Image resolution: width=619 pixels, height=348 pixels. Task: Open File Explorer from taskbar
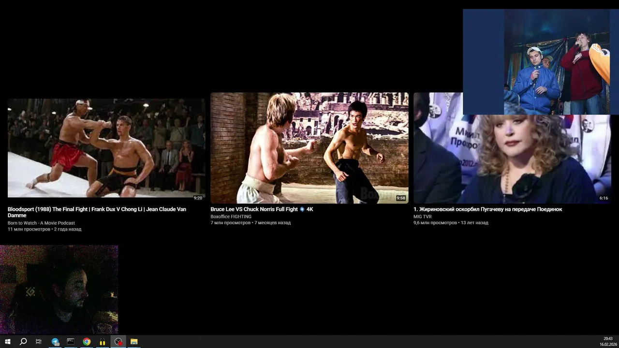(x=134, y=342)
